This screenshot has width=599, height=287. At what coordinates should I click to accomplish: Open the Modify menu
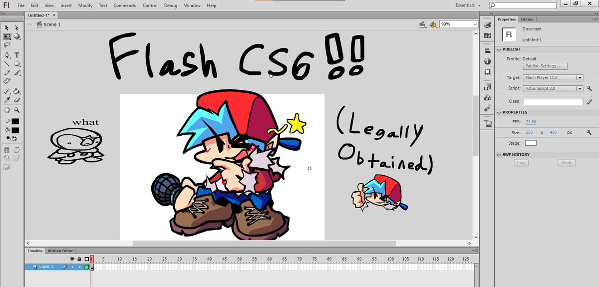85,5
